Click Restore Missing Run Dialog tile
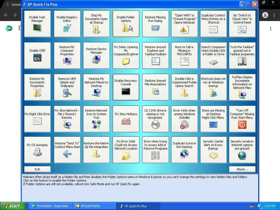Screen dimensions: 280x210 point(155,24)
